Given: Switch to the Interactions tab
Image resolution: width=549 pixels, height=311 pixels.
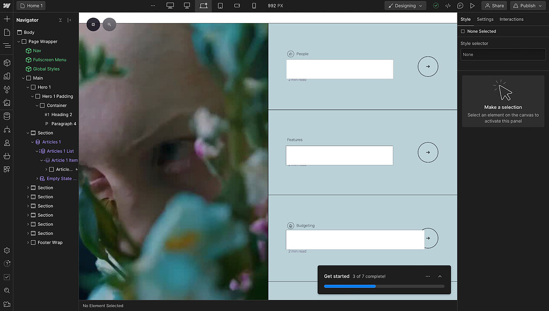Looking at the screenshot, I should click(x=511, y=19).
